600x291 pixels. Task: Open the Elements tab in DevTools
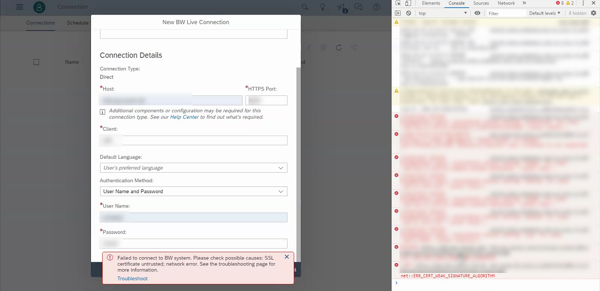point(431,3)
